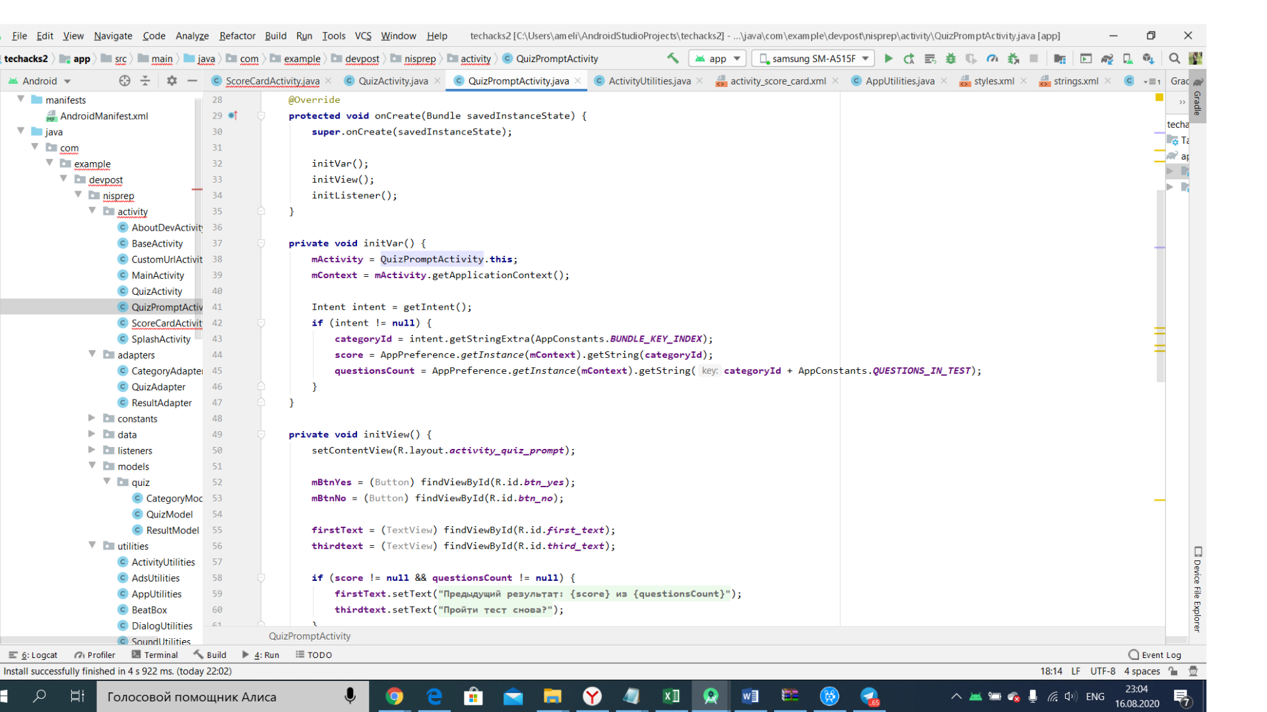Viewport: 1267px width, 712px height.
Task: Switch to the QuizActivity.java tab
Action: point(393,81)
